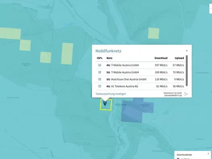Click the 9 Mbit/s upload value
The image size is (212, 159).
pos(179,79)
